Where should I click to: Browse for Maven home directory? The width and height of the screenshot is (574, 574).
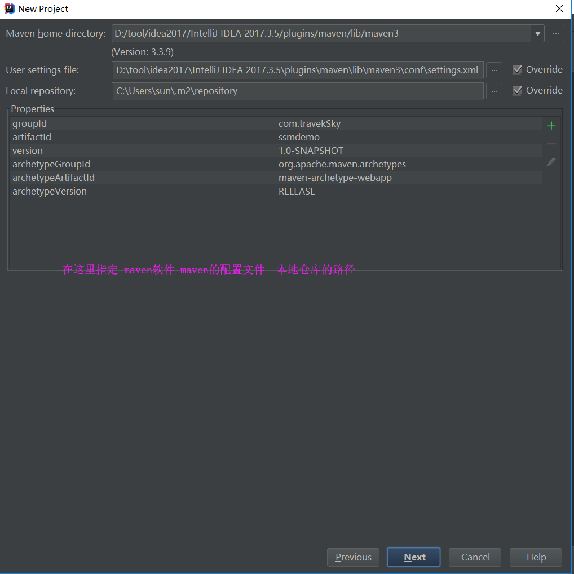[555, 34]
